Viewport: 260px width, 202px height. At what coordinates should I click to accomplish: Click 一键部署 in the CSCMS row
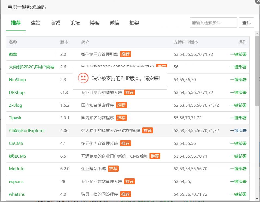click(x=238, y=143)
